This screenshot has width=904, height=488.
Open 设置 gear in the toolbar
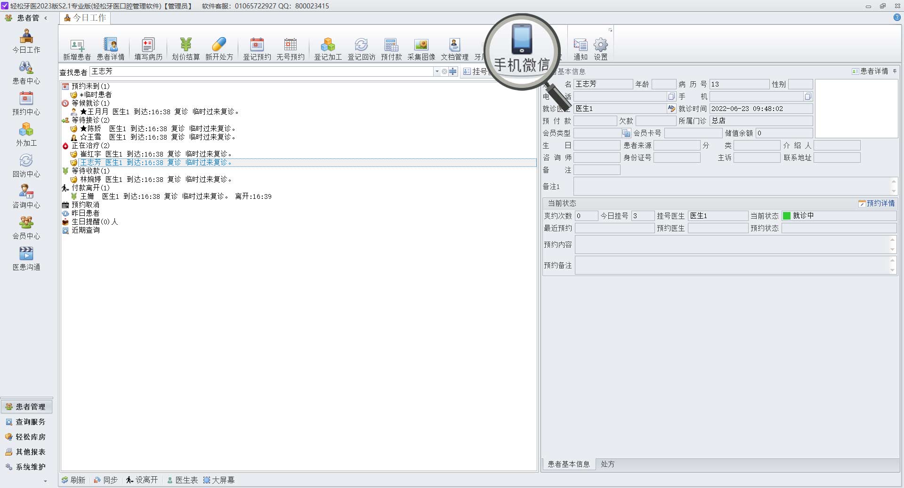[x=601, y=49]
